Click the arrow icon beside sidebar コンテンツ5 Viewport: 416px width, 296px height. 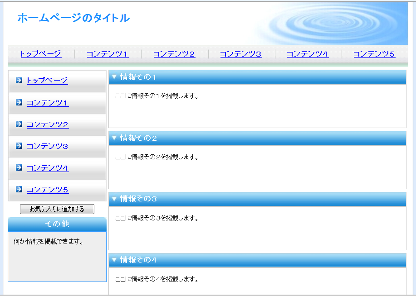coord(19,189)
